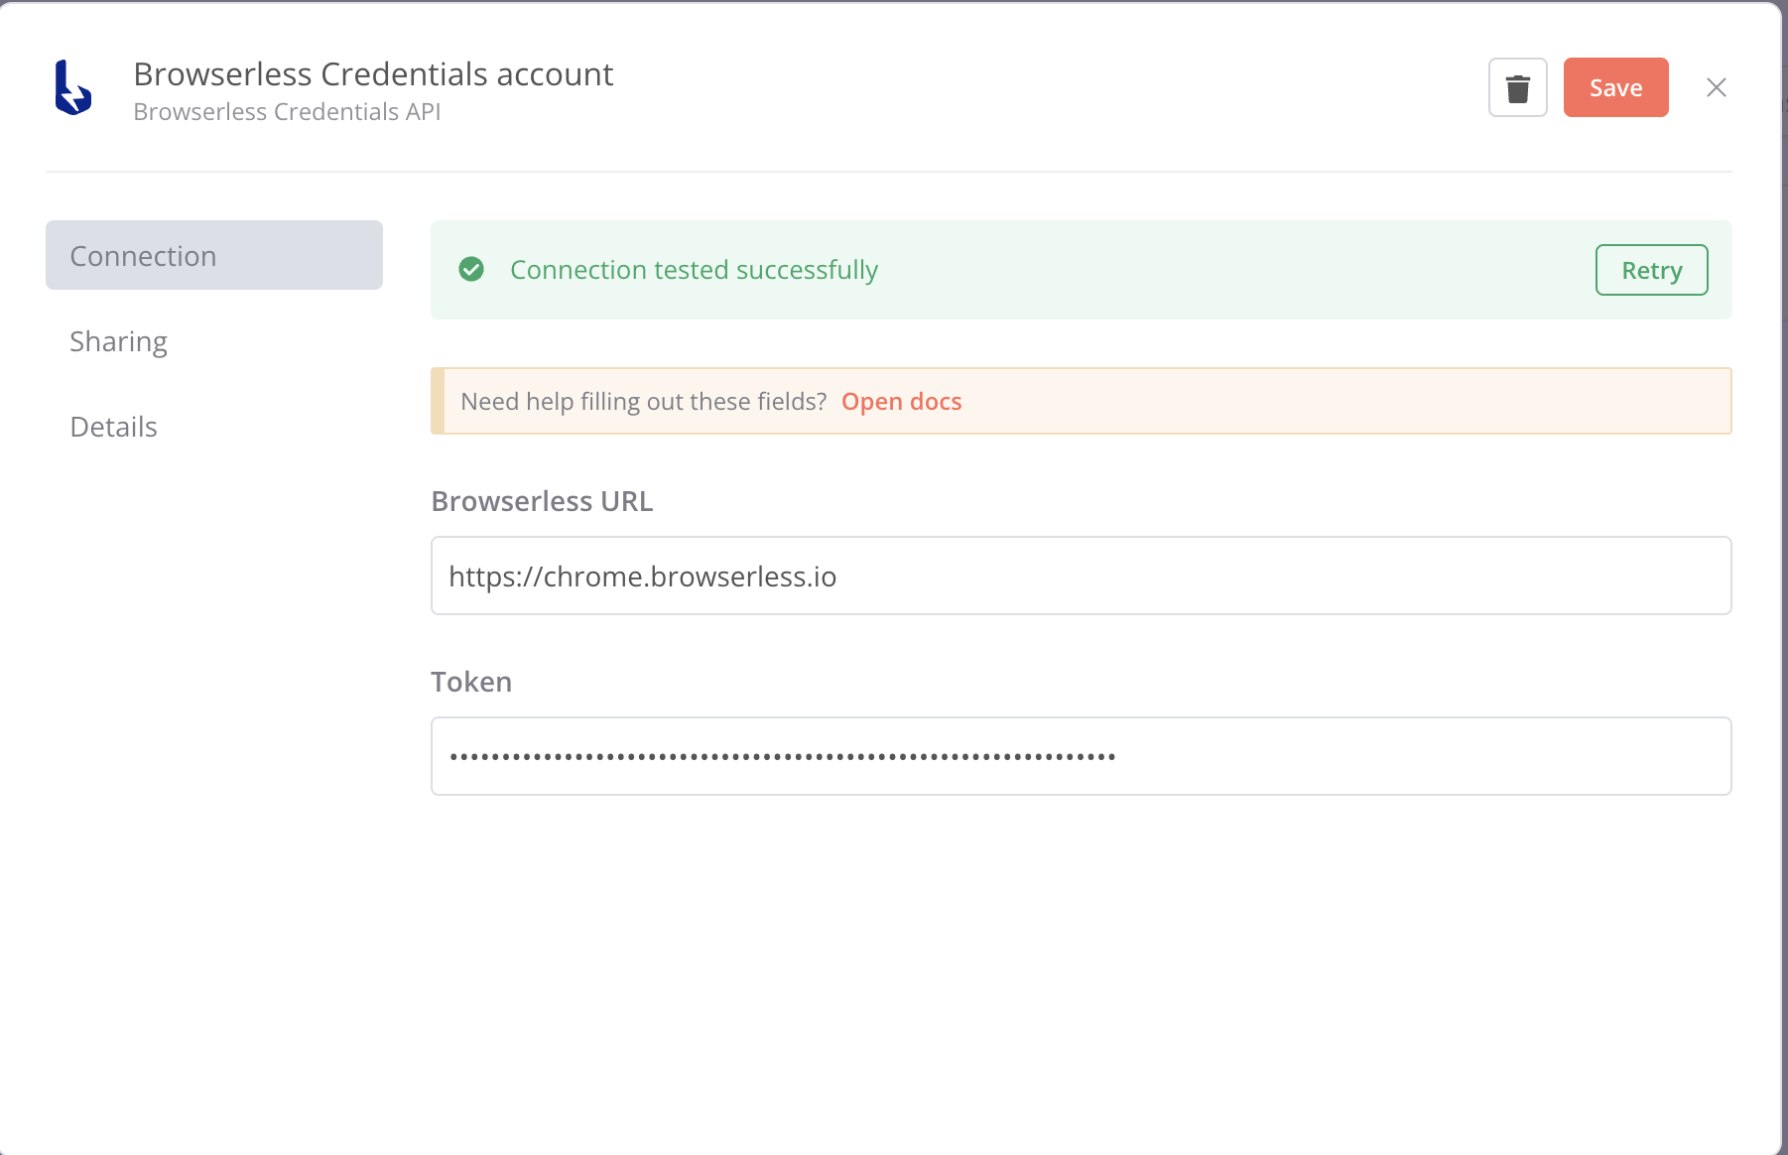Click the 'Browserless Credentials account' title
The height and width of the screenshot is (1155, 1788).
373,74
